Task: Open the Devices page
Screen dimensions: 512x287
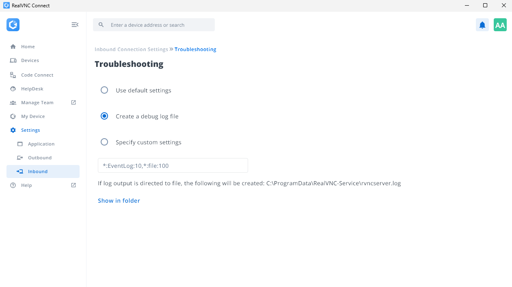Action: (x=30, y=60)
